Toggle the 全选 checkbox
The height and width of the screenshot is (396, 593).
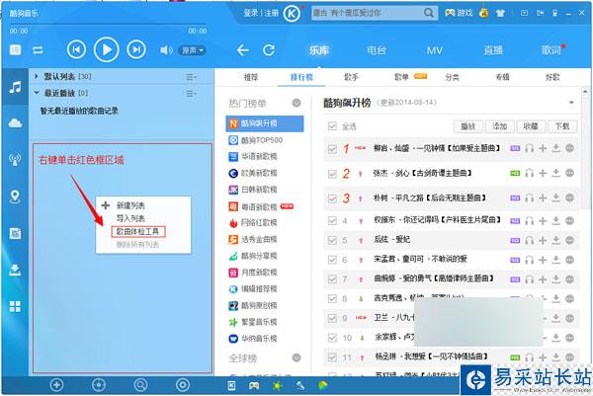(332, 126)
